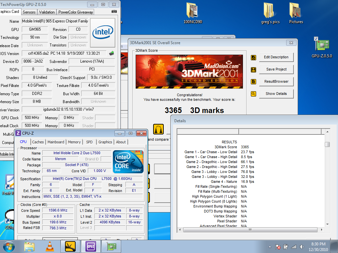
Task: Click the GPU-Z Driver Version field
Action: (x=69, y=109)
